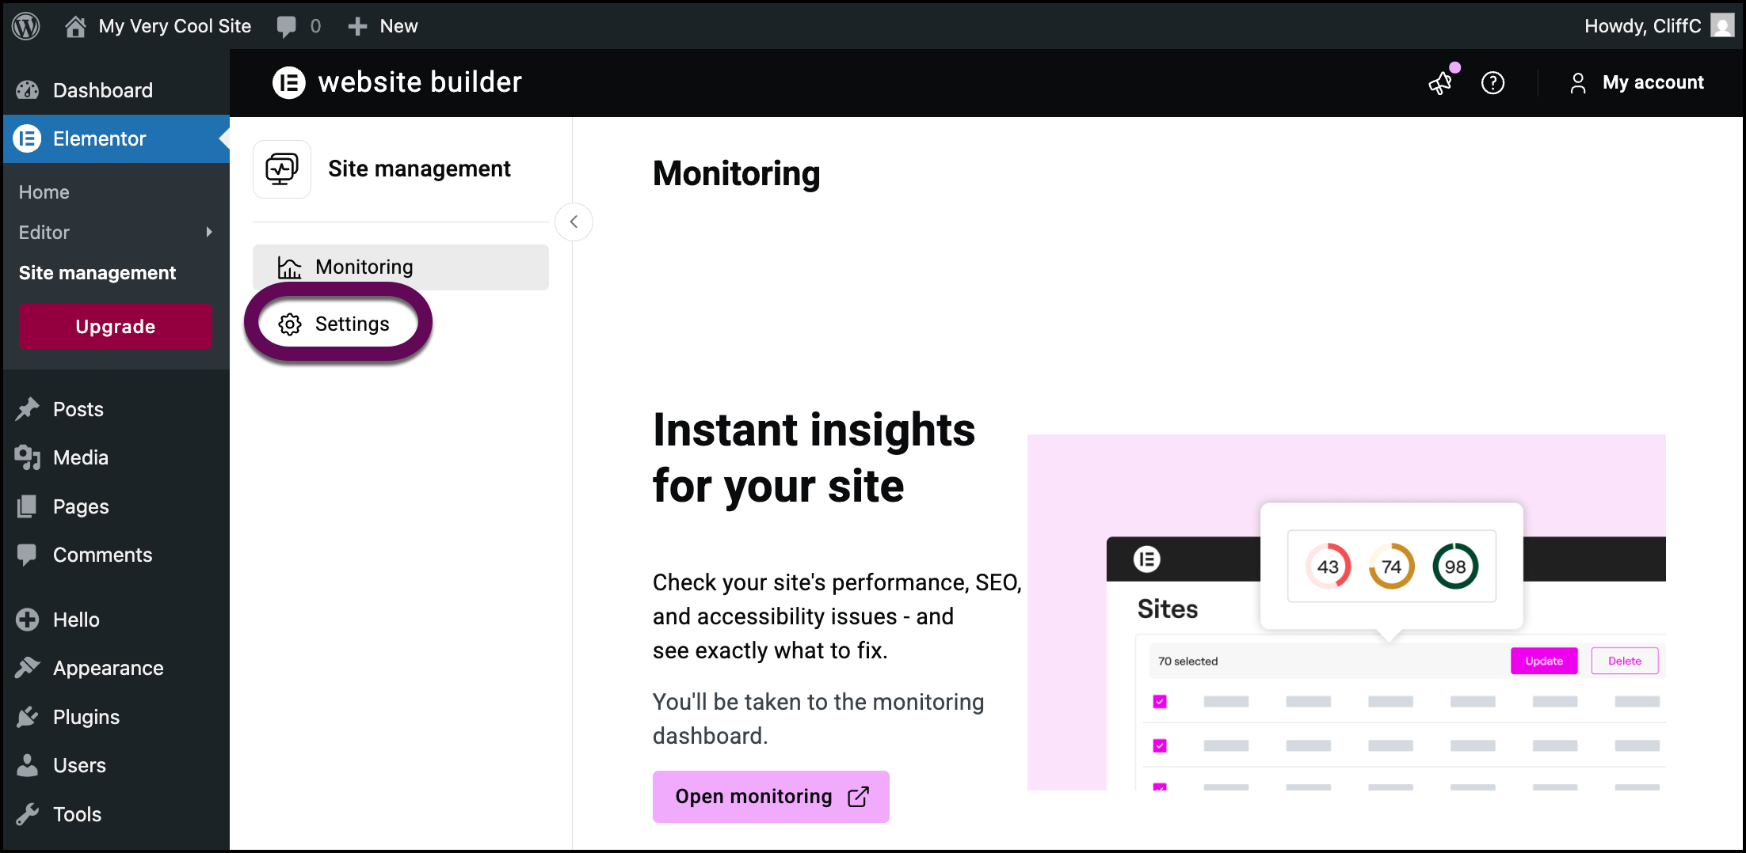
Task: Click the Monitoring preview illustration
Action: pyautogui.click(x=1346, y=612)
